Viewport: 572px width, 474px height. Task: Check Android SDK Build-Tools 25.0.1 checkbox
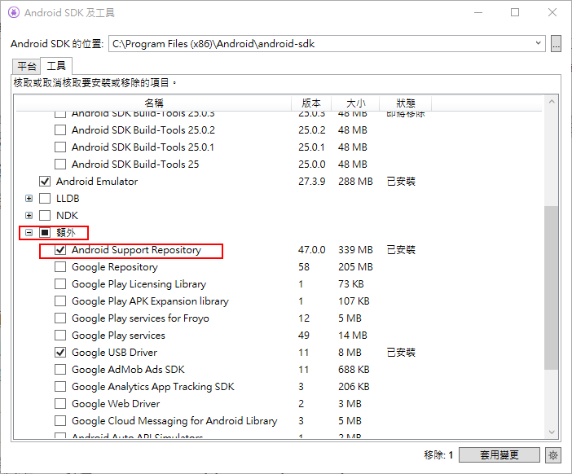click(60, 147)
